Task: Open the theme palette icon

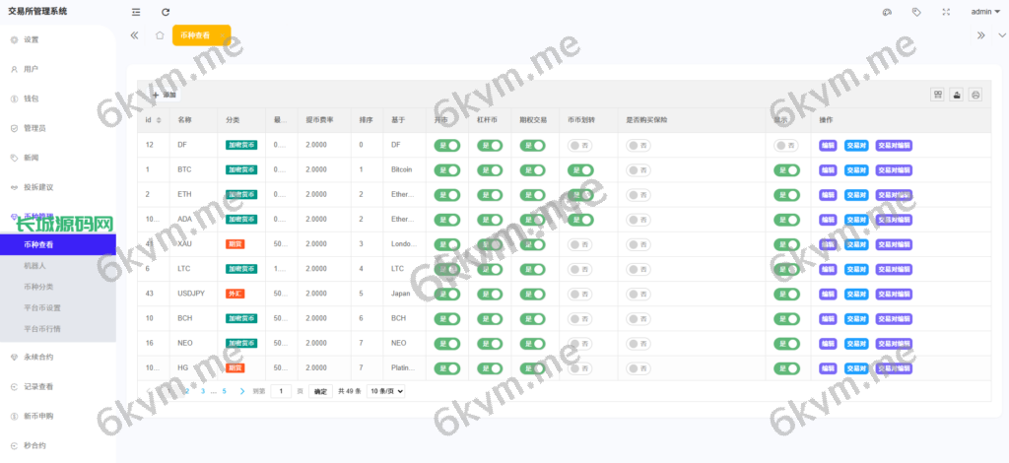Action: pos(887,12)
